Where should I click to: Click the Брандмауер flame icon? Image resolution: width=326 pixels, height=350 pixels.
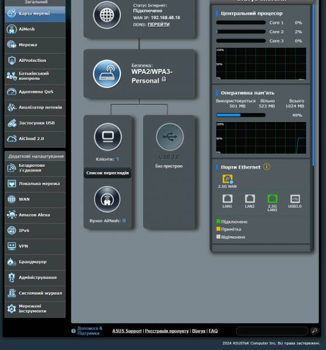click(x=12, y=261)
